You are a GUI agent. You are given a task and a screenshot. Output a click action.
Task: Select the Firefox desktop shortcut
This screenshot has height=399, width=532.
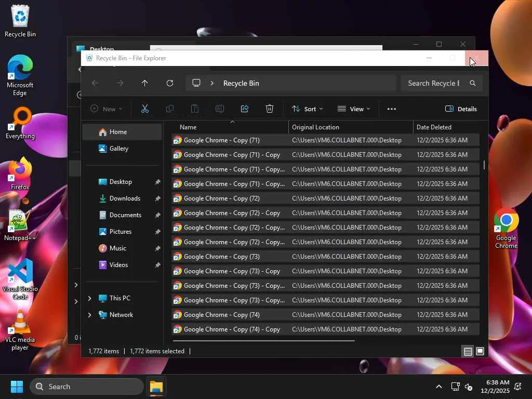(20, 173)
